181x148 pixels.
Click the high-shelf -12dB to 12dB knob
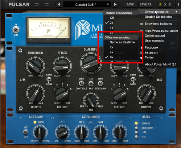[120, 132]
